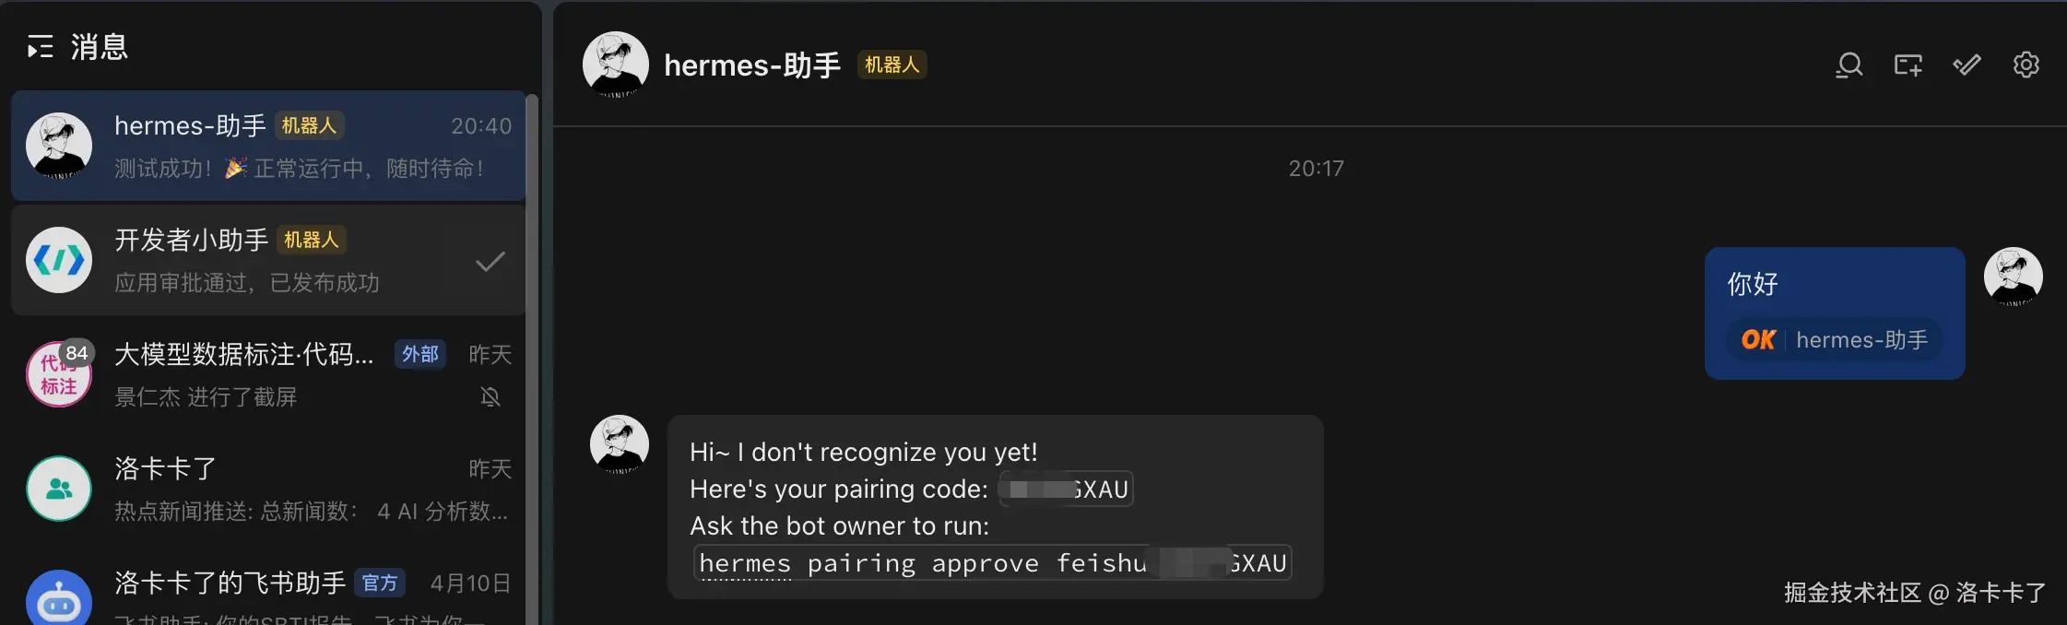Click the bot avatar beside pairing message
The image size is (2067, 625).
click(x=619, y=444)
